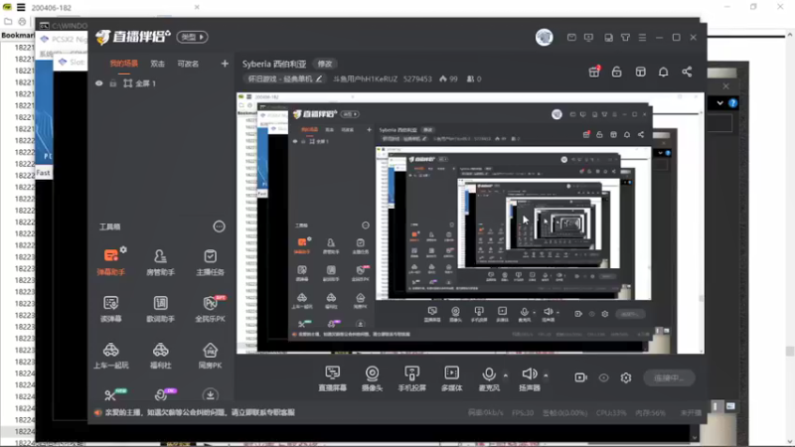Toggle visibility eye of 全屏 1 source

point(98,83)
